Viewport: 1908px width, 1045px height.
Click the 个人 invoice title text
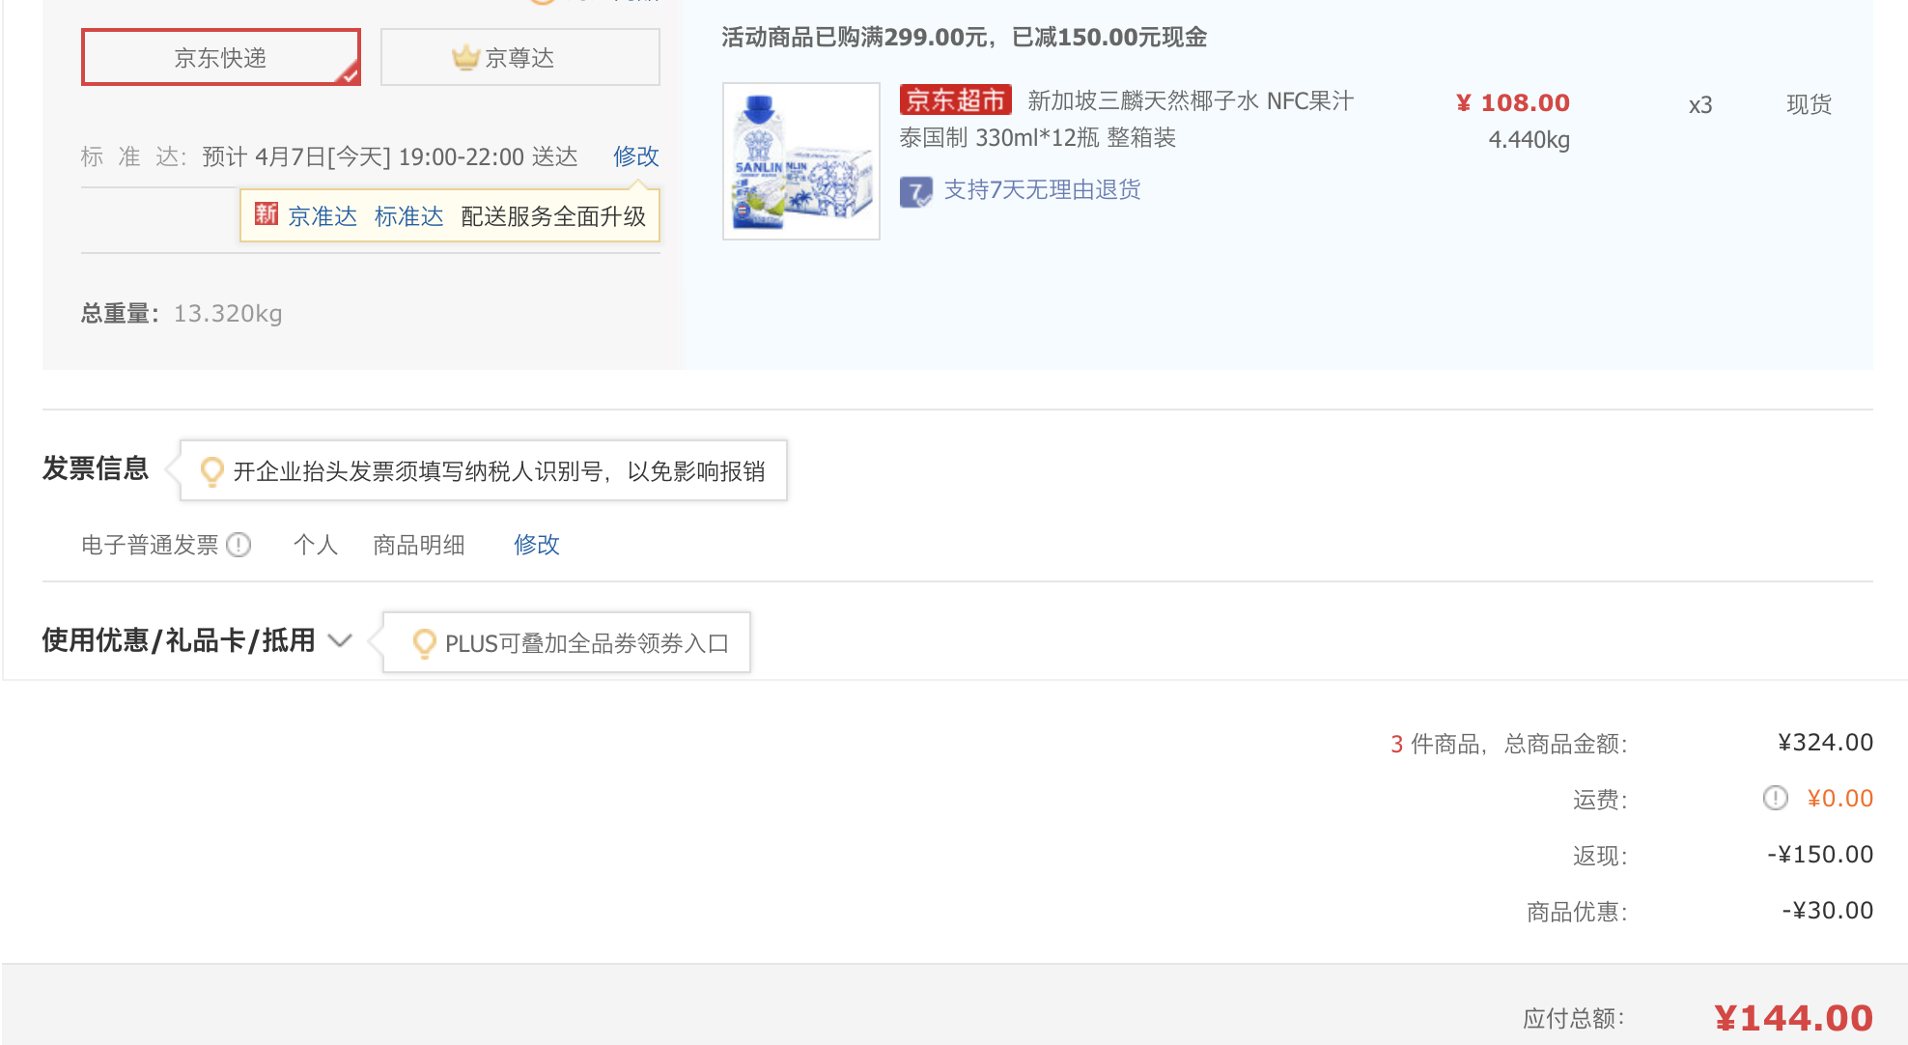(316, 546)
